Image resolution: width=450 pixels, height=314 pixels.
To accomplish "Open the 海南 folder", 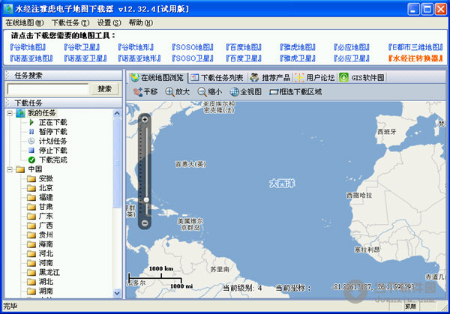I will (40, 244).
